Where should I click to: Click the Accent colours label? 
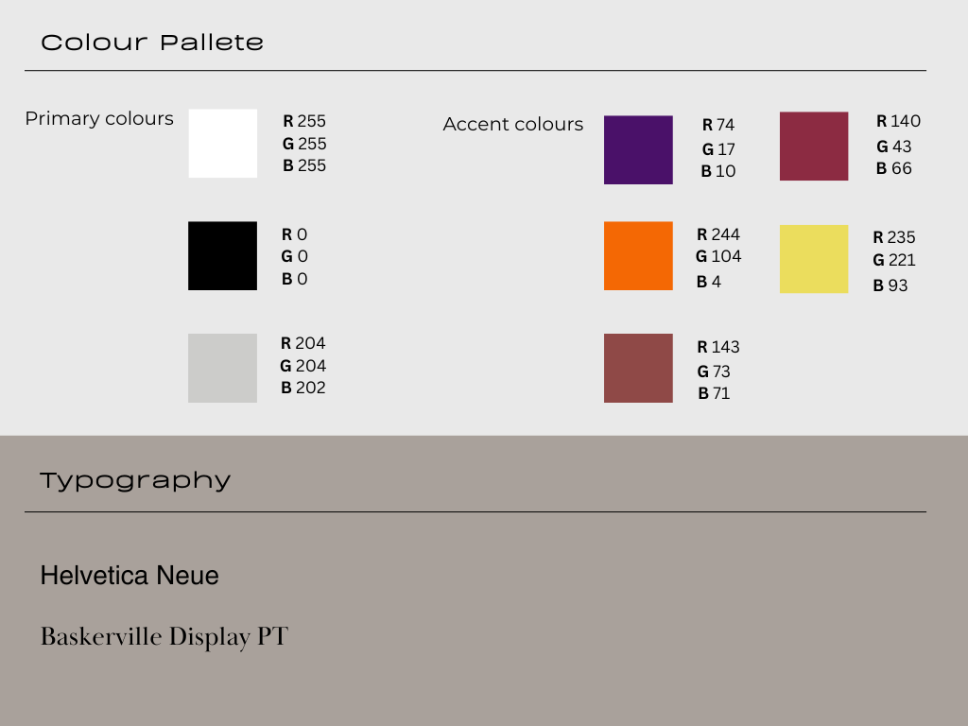[513, 124]
